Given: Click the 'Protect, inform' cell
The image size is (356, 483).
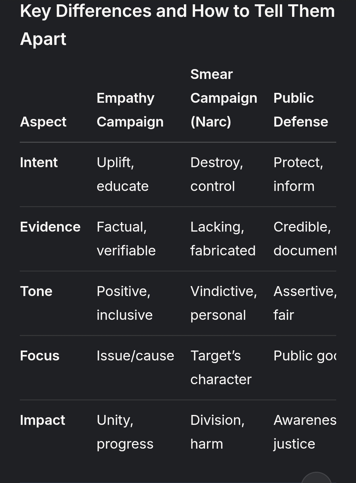Looking at the screenshot, I should 298,174.
